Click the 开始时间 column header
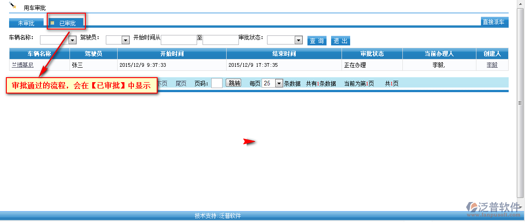Viewport: 525px width, 222px height. click(x=172, y=54)
